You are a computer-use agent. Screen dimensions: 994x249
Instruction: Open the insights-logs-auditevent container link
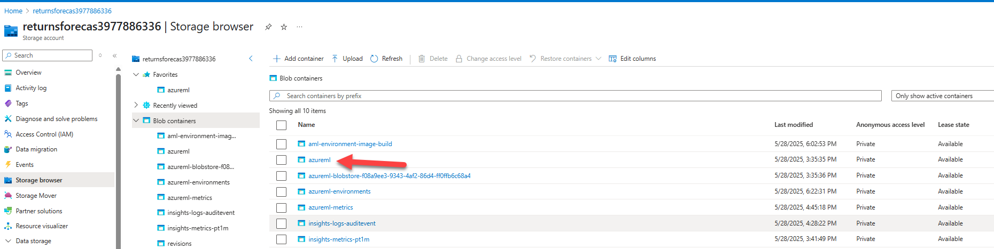(x=341, y=223)
